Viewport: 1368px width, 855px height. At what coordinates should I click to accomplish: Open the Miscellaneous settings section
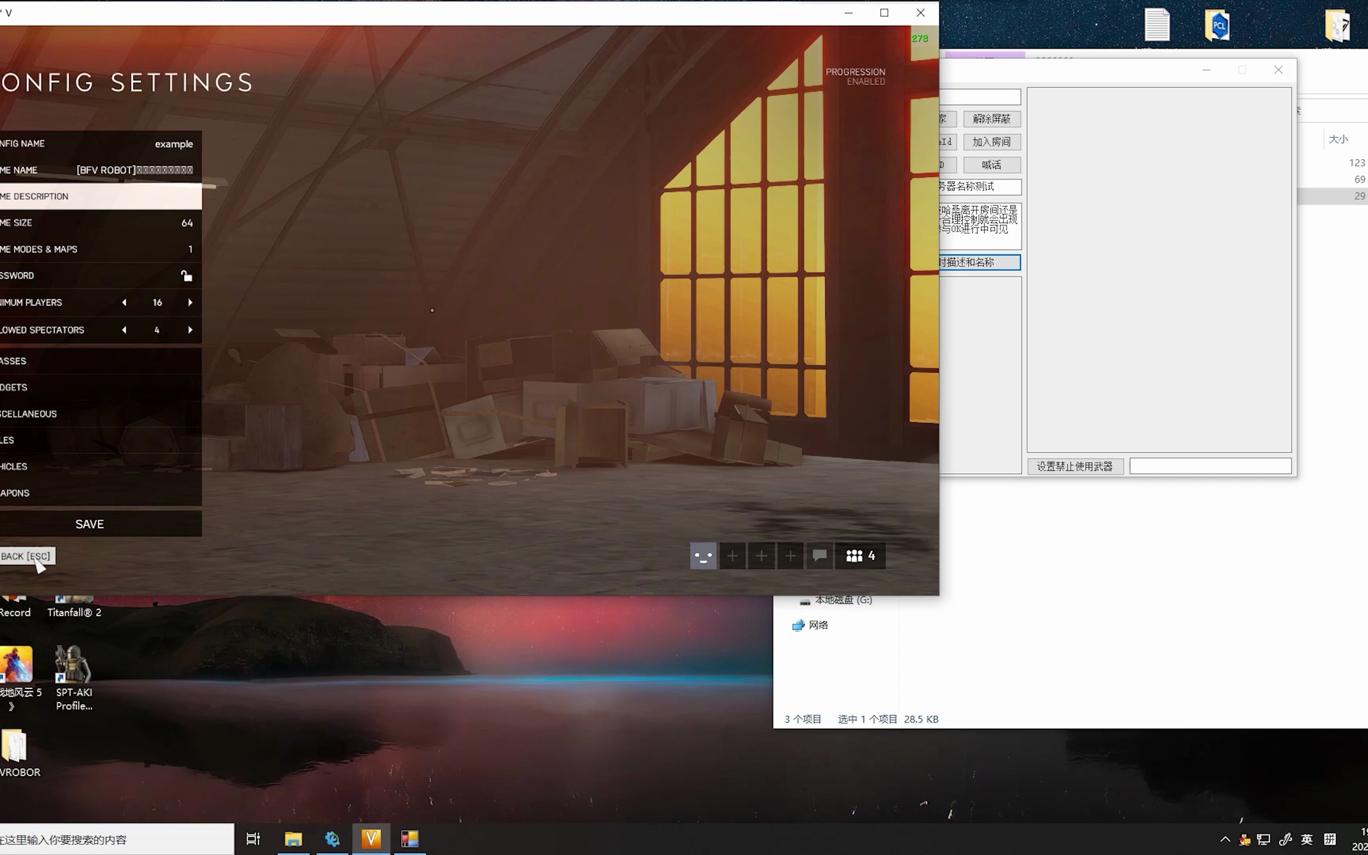point(101,414)
